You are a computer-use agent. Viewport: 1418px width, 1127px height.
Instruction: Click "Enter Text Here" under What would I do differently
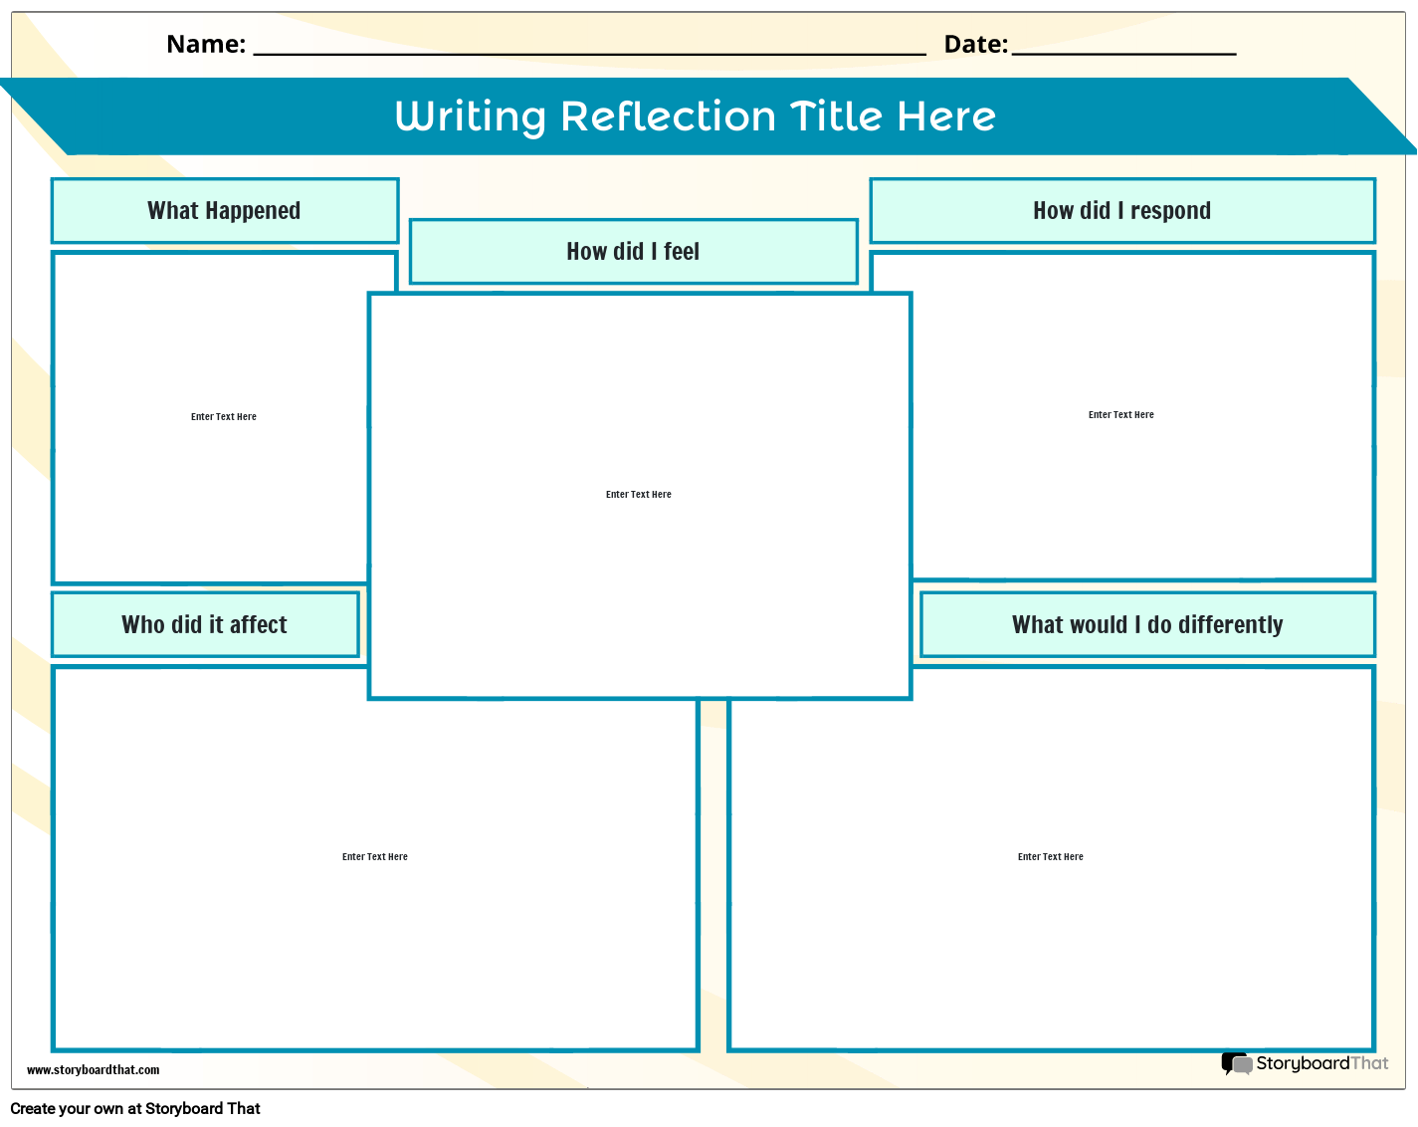(x=1050, y=856)
